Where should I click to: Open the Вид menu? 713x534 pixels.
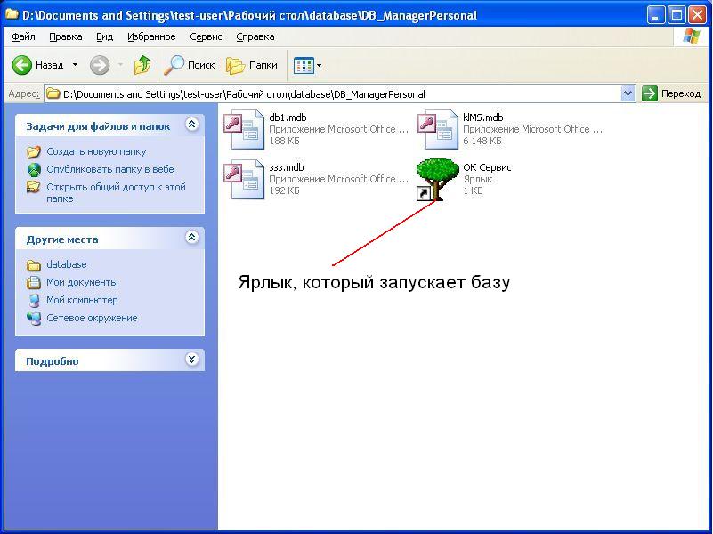point(104,36)
